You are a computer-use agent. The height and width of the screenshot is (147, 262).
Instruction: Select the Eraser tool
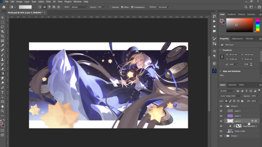click(x=3, y=69)
